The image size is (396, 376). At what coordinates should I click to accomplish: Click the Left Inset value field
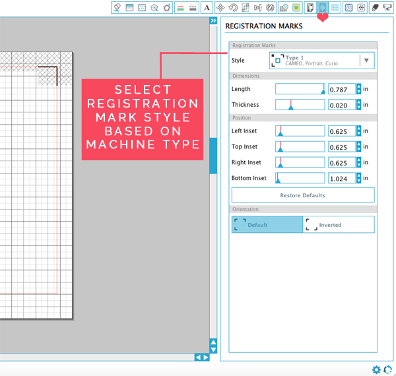pyautogui.click(x=341, y=131)
